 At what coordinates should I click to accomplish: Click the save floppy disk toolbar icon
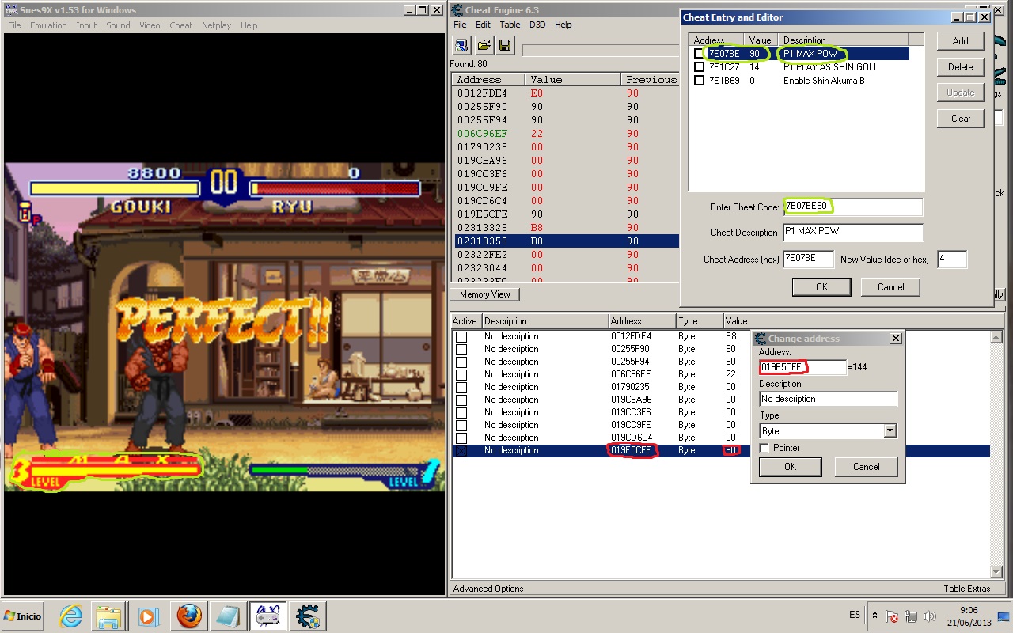click(x=506, y=45)
